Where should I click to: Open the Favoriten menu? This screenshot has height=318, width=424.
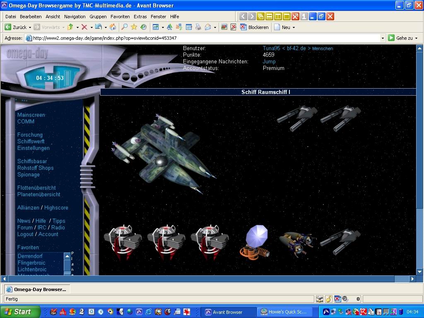[x=120, y=17]
